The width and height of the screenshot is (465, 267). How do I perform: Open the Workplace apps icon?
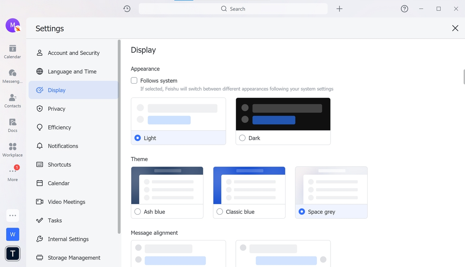tap(12, 150)
